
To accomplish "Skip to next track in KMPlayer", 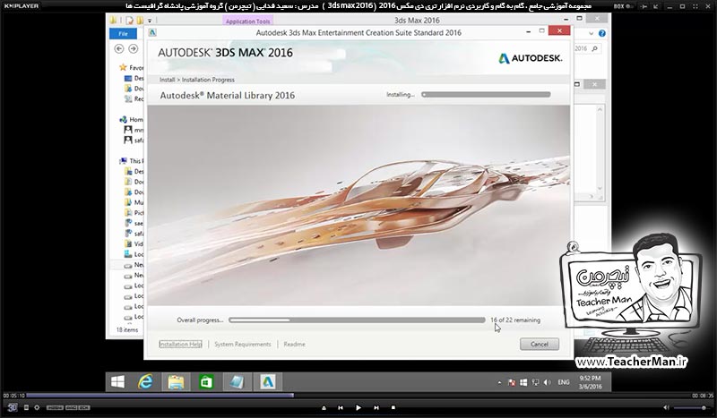I will (x=376, y=407).
